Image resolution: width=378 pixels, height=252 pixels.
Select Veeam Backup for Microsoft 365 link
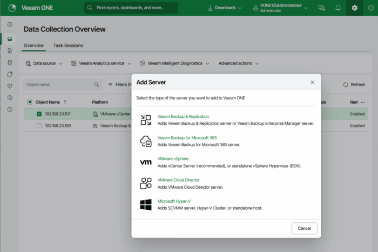point(187,138)
